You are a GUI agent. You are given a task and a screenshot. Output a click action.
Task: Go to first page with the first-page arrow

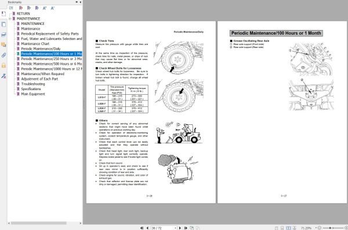pos(142,228)
